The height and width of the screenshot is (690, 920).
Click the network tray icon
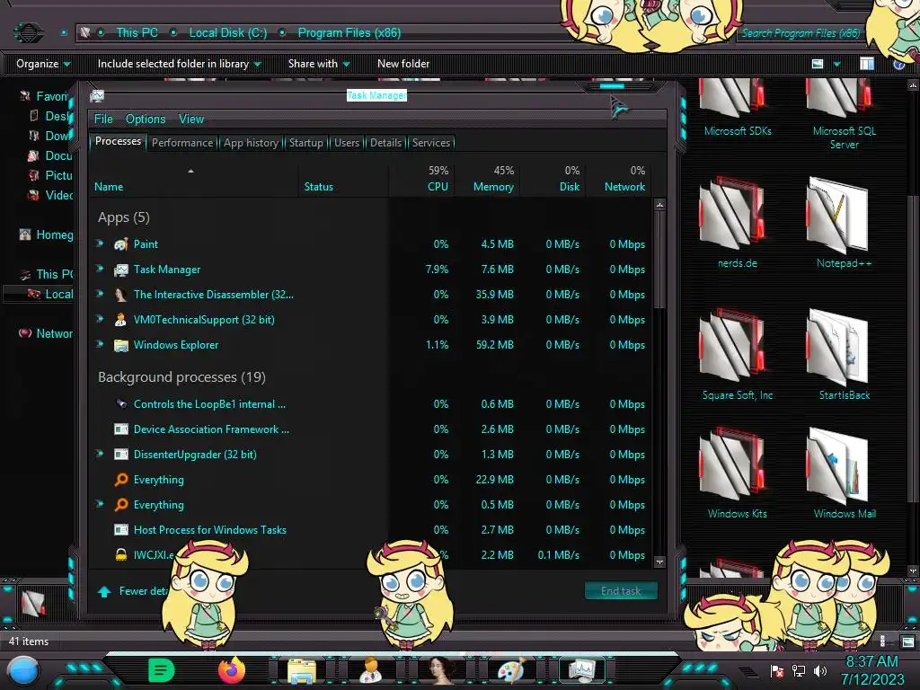point(798,670)
